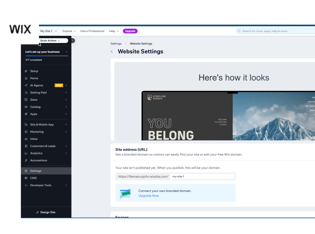
Task: Click the 3/7 completed text
Action: (x=34, y=60)
